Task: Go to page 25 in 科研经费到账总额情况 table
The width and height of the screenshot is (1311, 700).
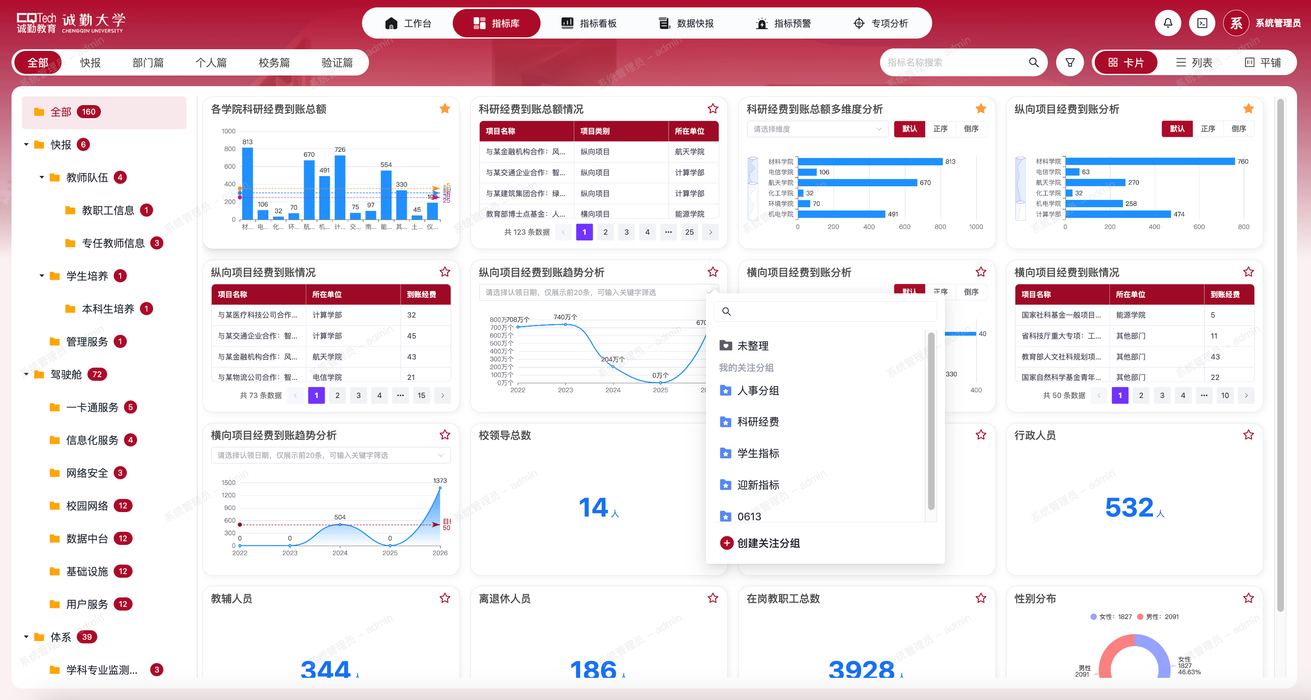Action: pos(689,232)
